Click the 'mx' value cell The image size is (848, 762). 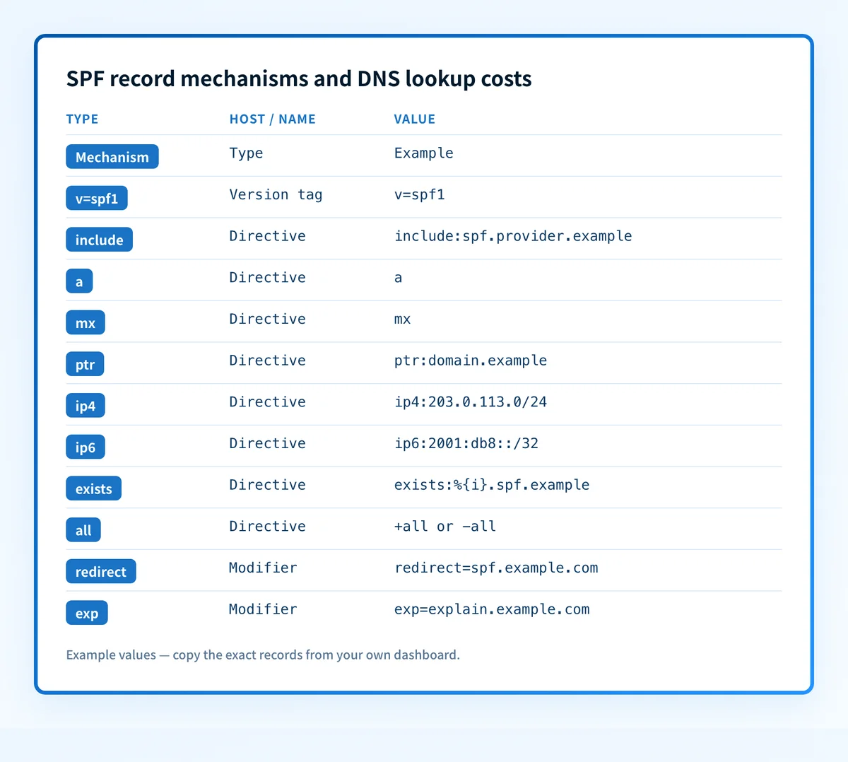(x=403, y=319)
